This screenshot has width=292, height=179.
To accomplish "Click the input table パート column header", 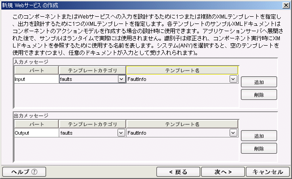I will click(37, 71).
